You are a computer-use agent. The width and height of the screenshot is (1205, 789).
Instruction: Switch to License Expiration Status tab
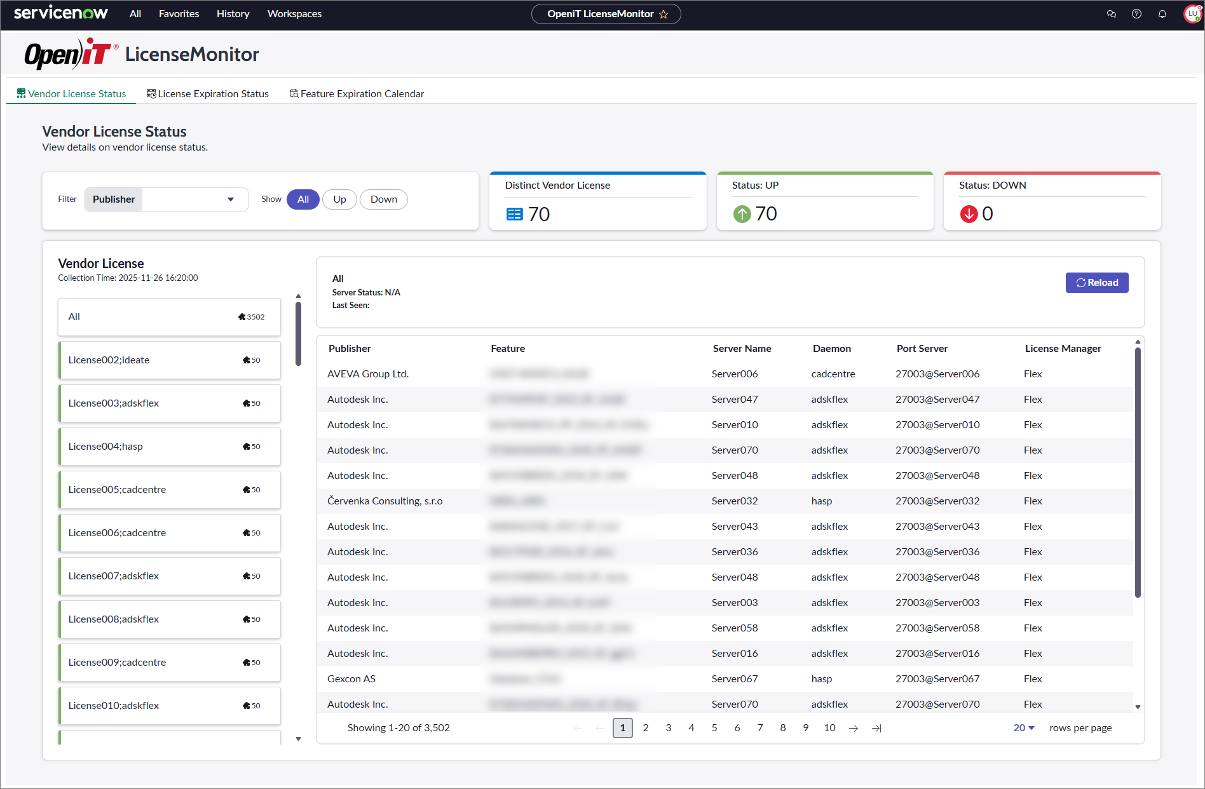tap(208, 93)
